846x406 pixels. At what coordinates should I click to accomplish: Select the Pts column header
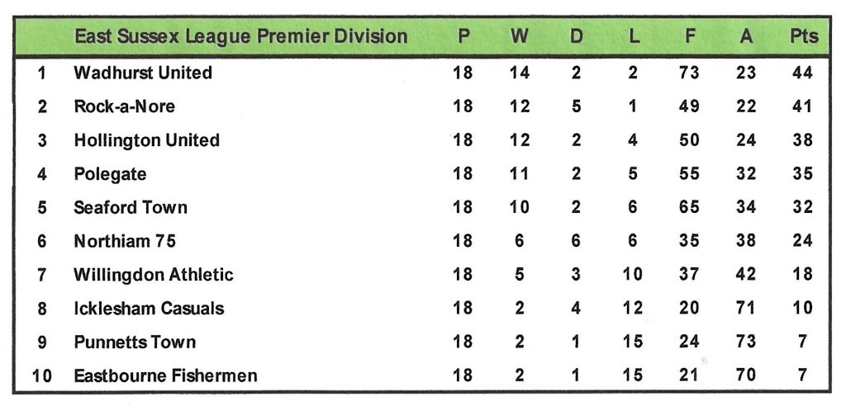click(x=803, y=37)
